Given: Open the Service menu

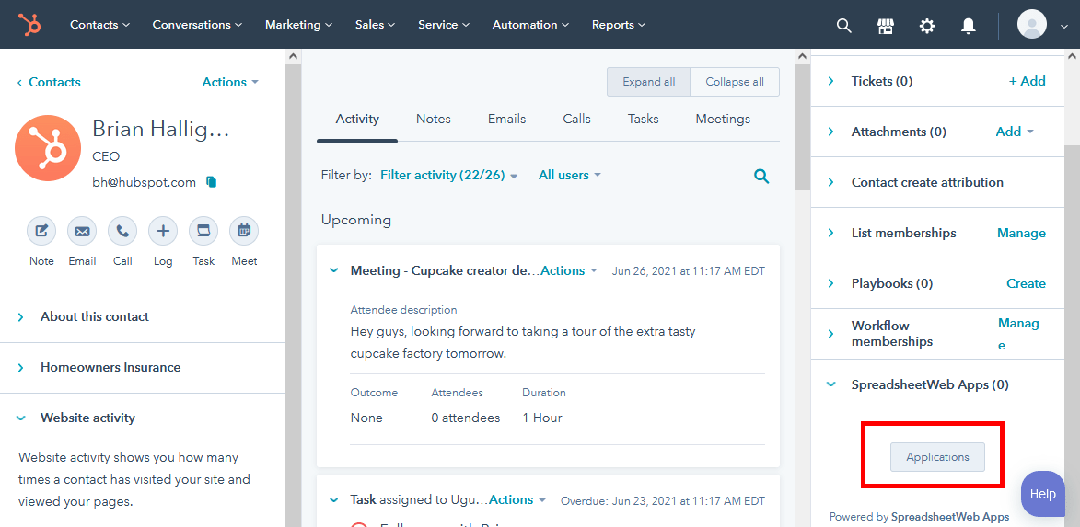Looking at the screenshot, I should (x=444, y=25).
